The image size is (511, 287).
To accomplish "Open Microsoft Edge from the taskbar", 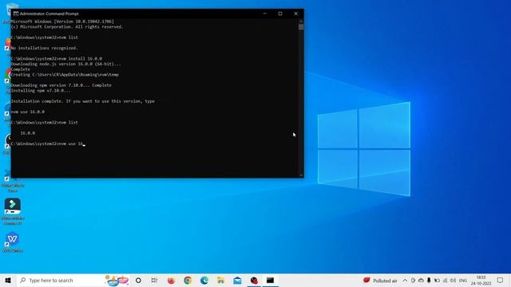I will pyautogui.click(x=204, y=280).
